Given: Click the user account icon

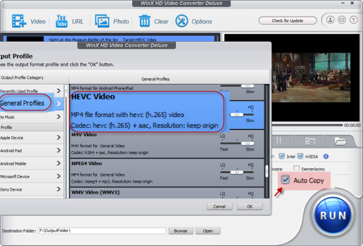Looking at the screenshot, I should (x=330, y=20).
